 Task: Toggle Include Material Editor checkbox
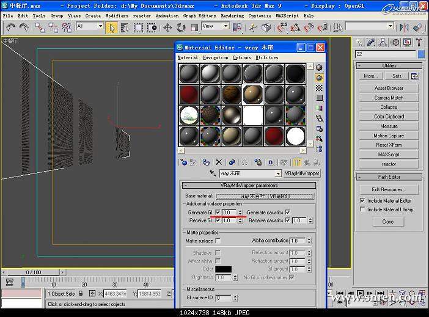coord(362,200)
